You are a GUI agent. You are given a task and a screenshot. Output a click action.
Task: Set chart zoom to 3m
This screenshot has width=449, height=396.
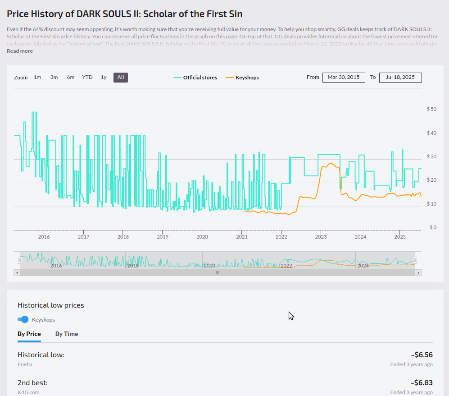(x=54, y=78)
